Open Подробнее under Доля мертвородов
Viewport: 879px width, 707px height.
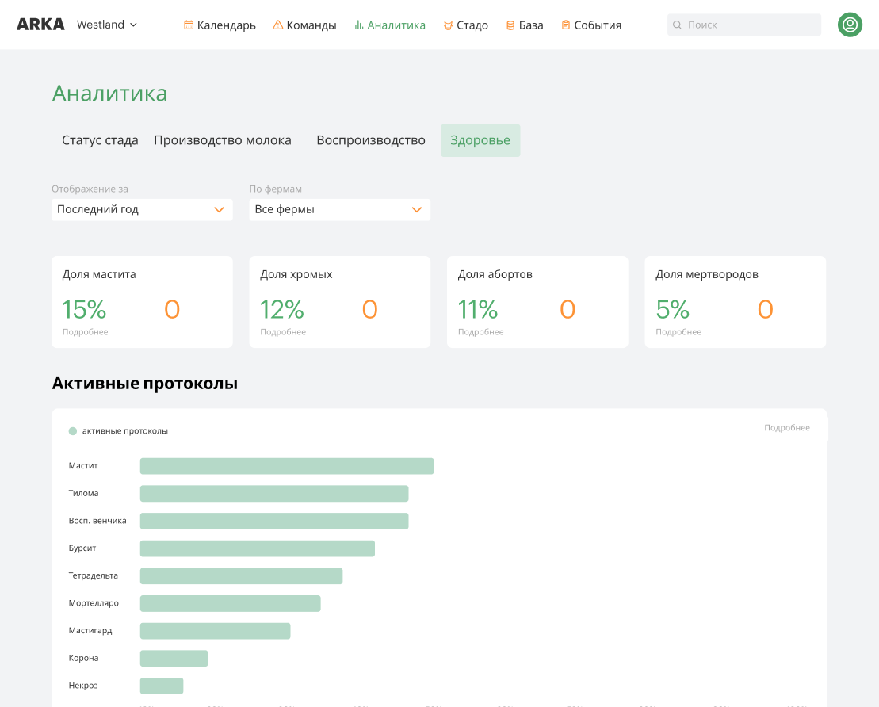click(678, 332)
